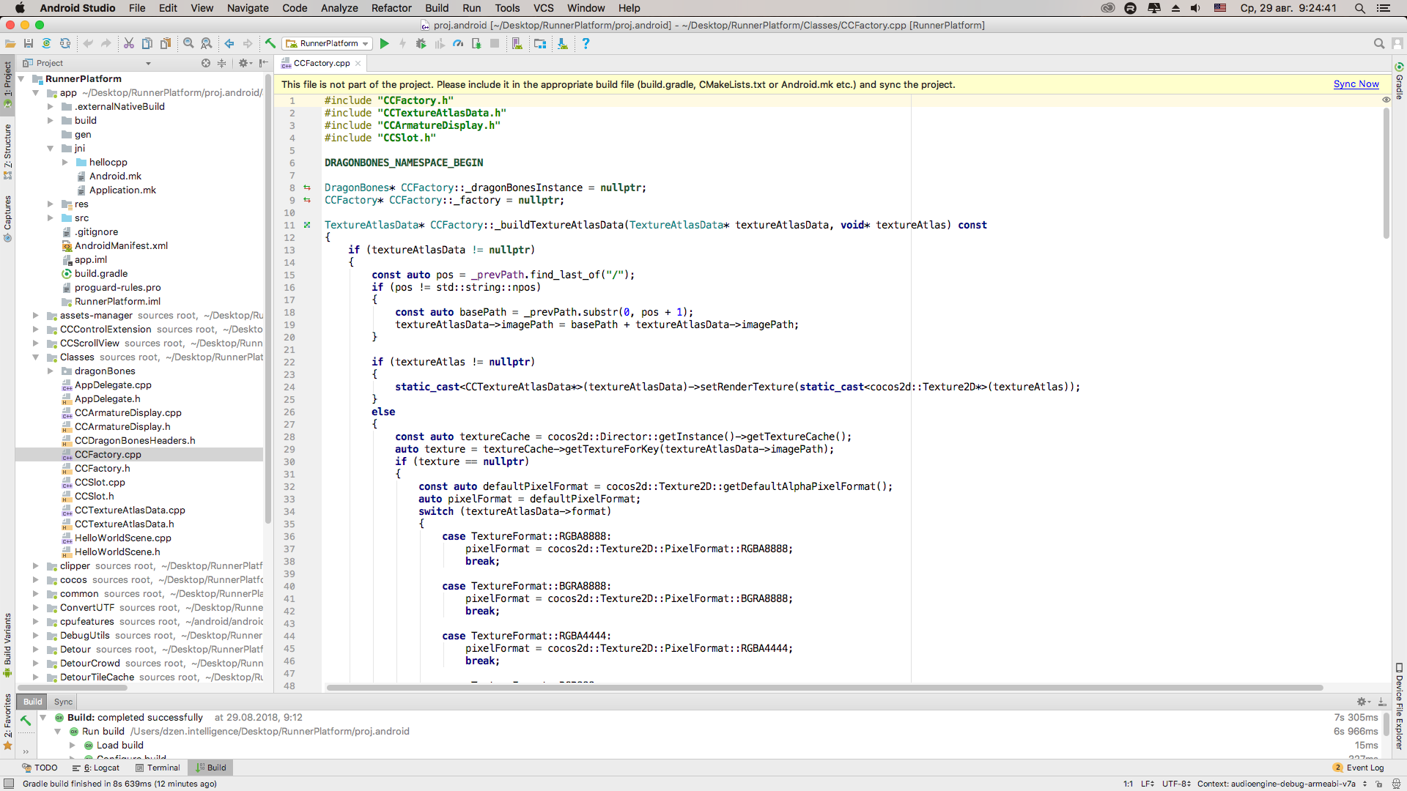Image resolution: width=1407 pixels, height=791 pixels.
Task: Click the Make Project hammer icon
Action: pyautogui.click(x=270, y=44)
